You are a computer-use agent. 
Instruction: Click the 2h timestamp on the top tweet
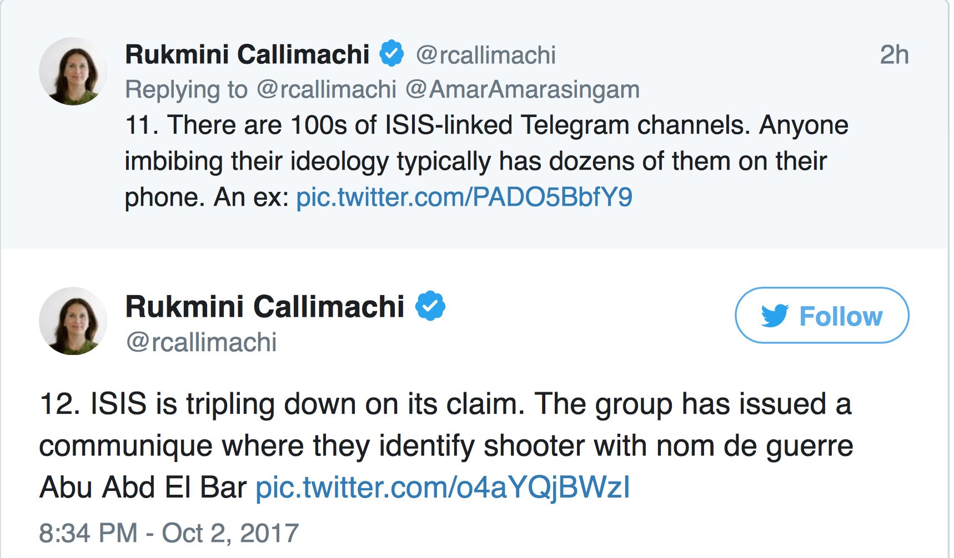894,55
